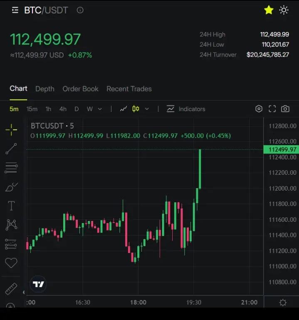Click the 24H Turnover value $20,245,785.27

[268, 55]
